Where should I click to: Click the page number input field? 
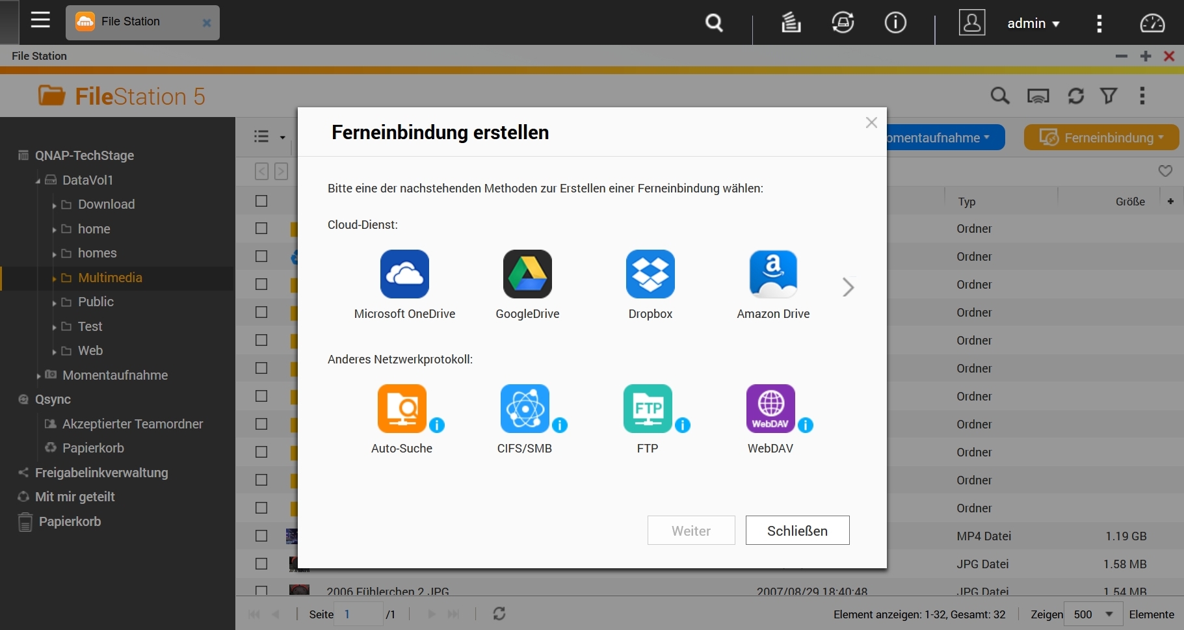click(x=358, y=614)
